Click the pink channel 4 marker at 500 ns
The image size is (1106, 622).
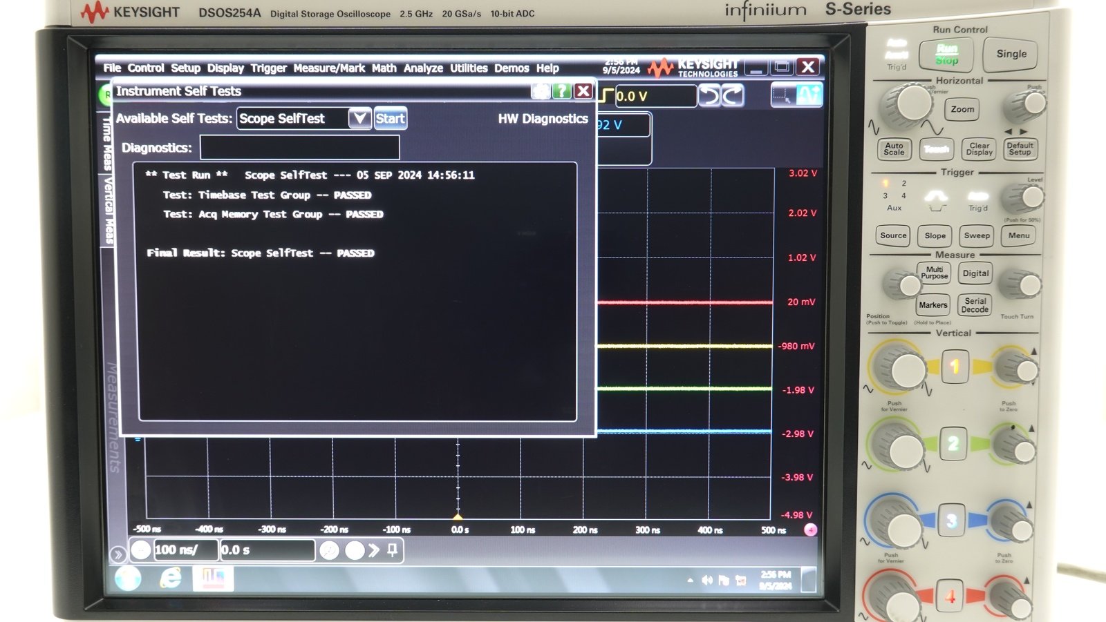(810, 529)
